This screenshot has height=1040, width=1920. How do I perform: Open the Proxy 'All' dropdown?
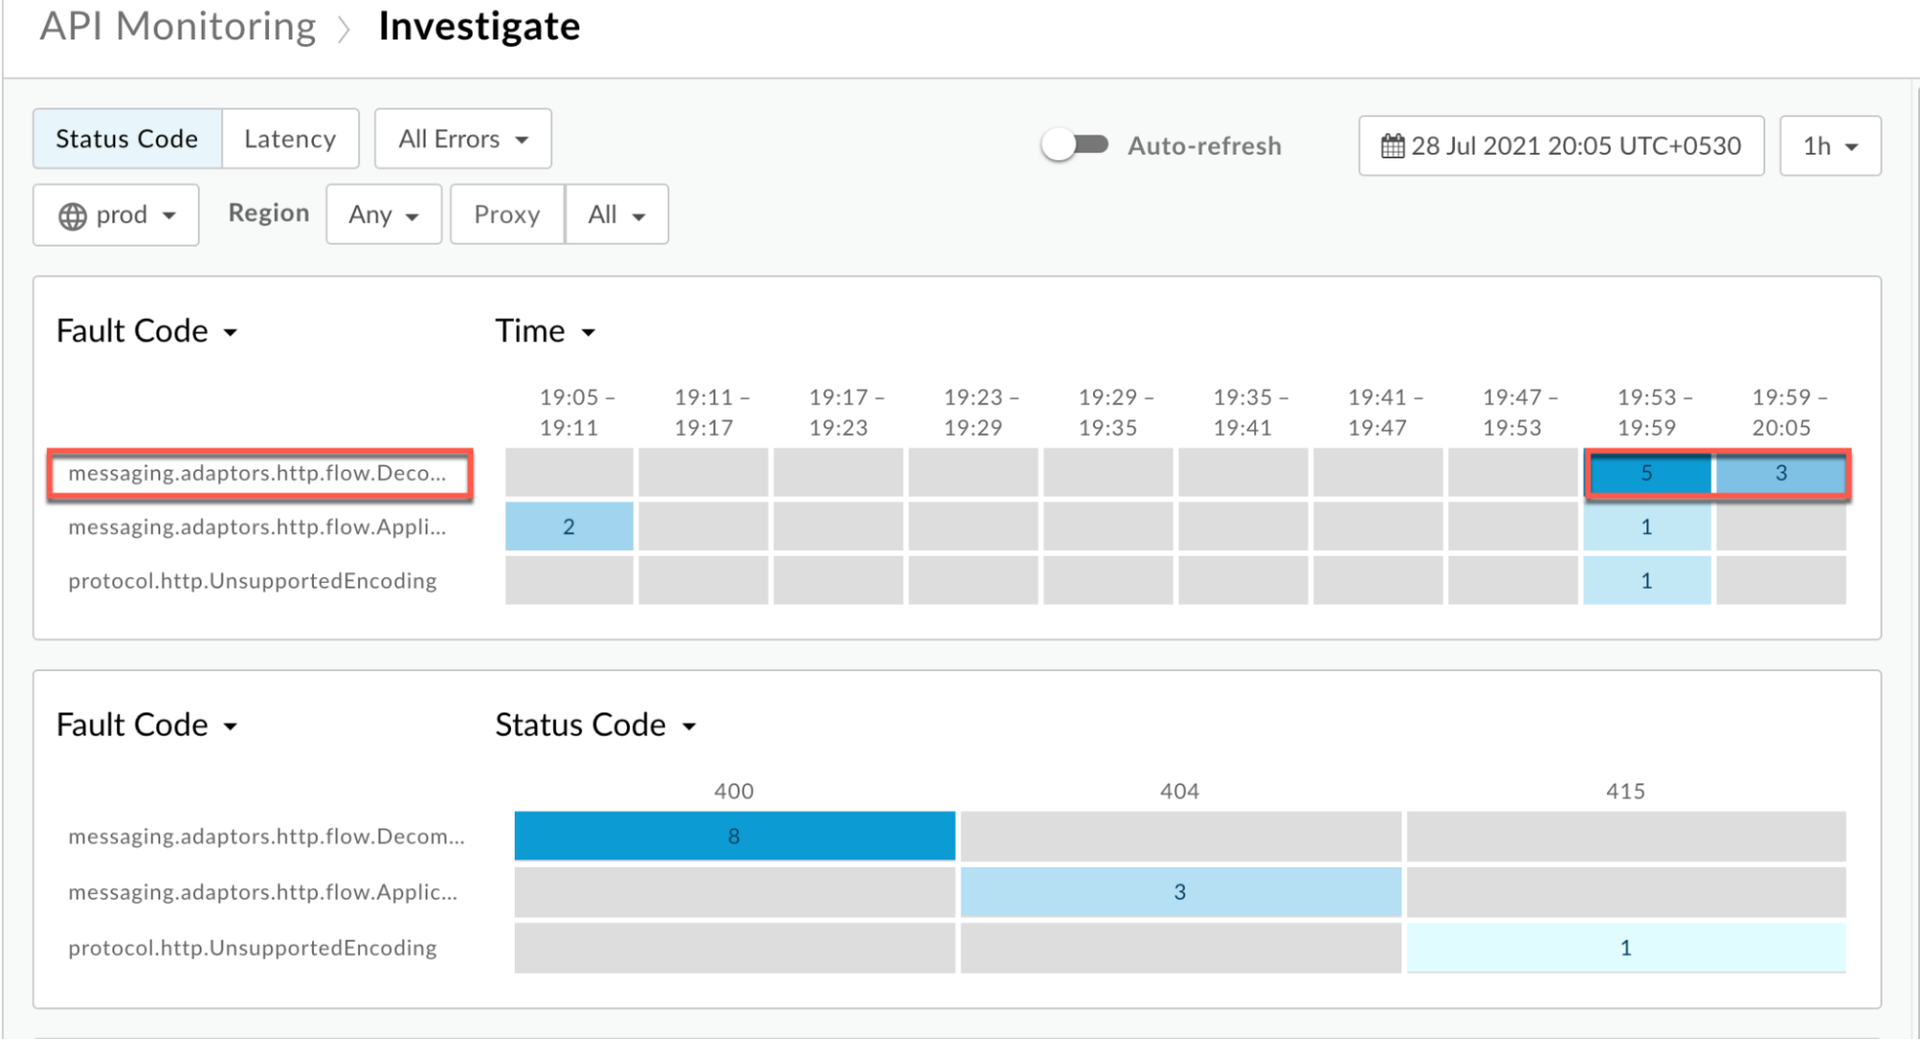616,214
